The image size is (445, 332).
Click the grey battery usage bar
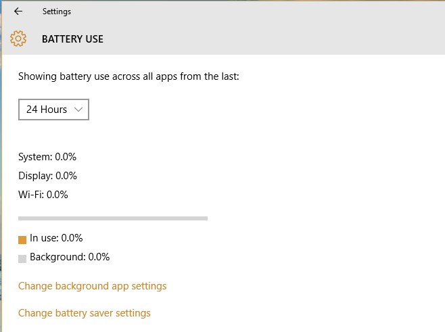pos(113,218)
